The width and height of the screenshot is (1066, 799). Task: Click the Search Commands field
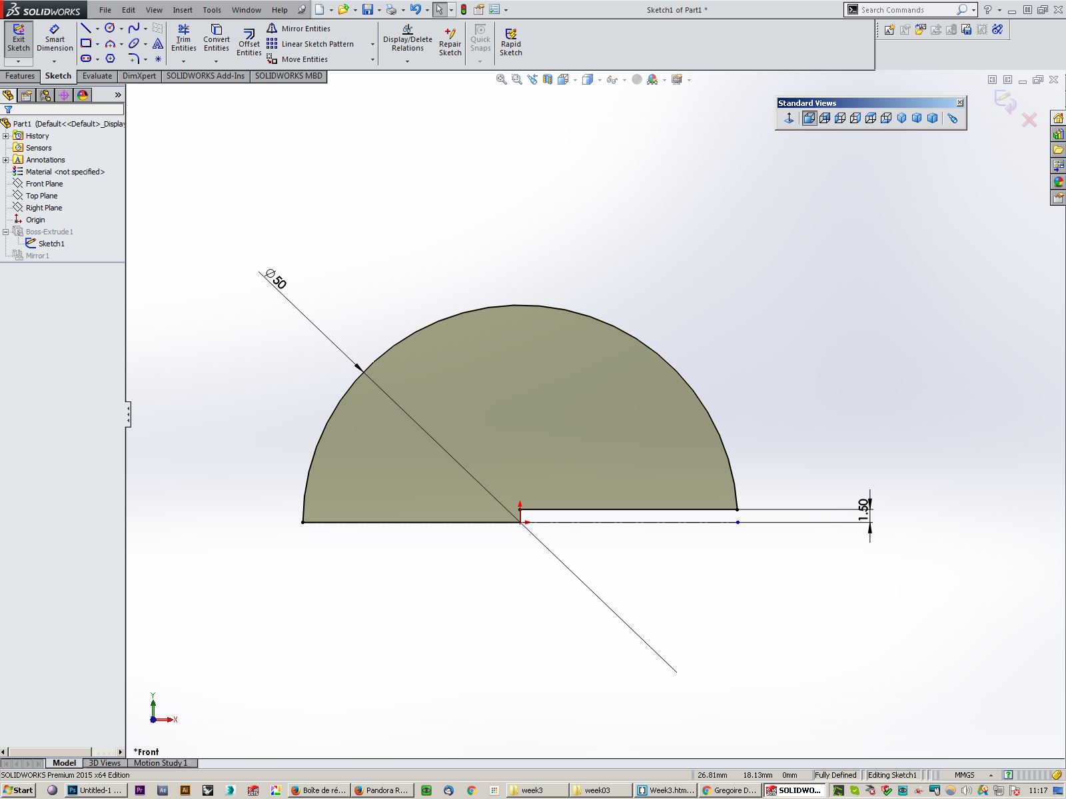907,10
